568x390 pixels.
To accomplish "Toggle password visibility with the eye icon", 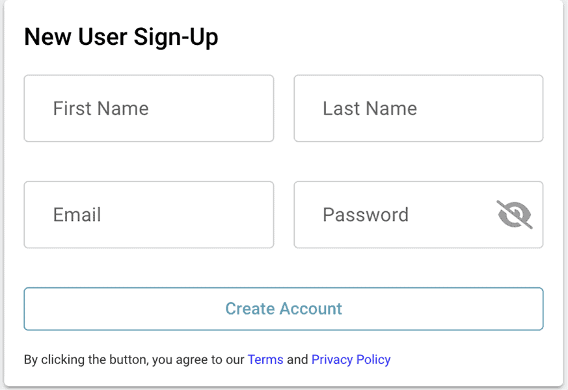I will click(x=515, y=214).
